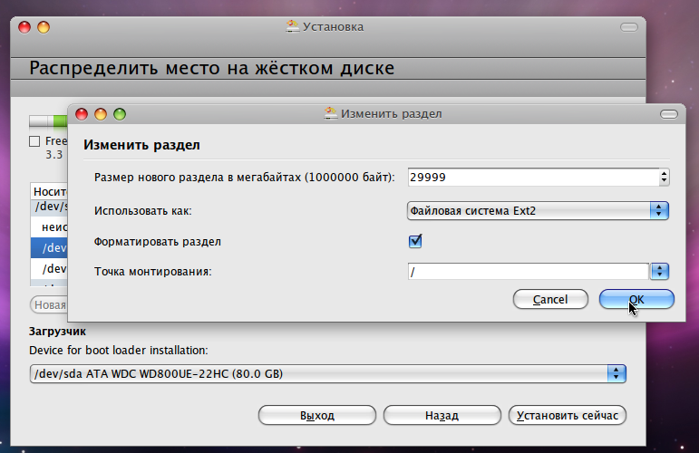This screenshot has height=453, width=699.
Task: Click the pill button on the Установка title bar
Action: click(x=632, y=27)
